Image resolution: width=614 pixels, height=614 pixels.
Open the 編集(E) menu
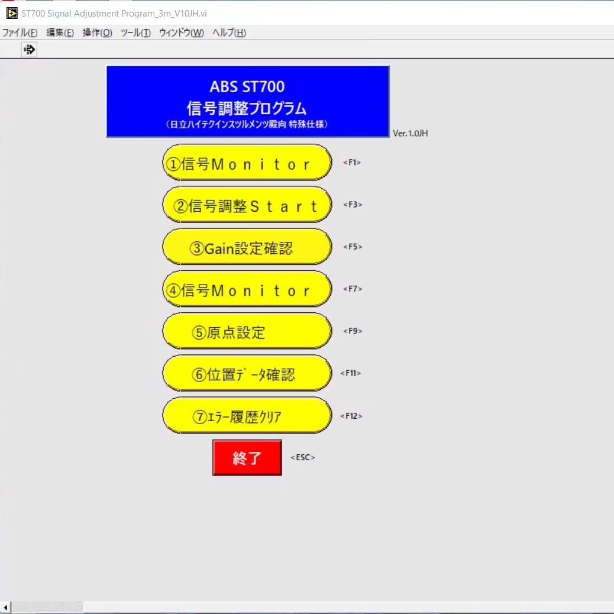click(60, 33)
